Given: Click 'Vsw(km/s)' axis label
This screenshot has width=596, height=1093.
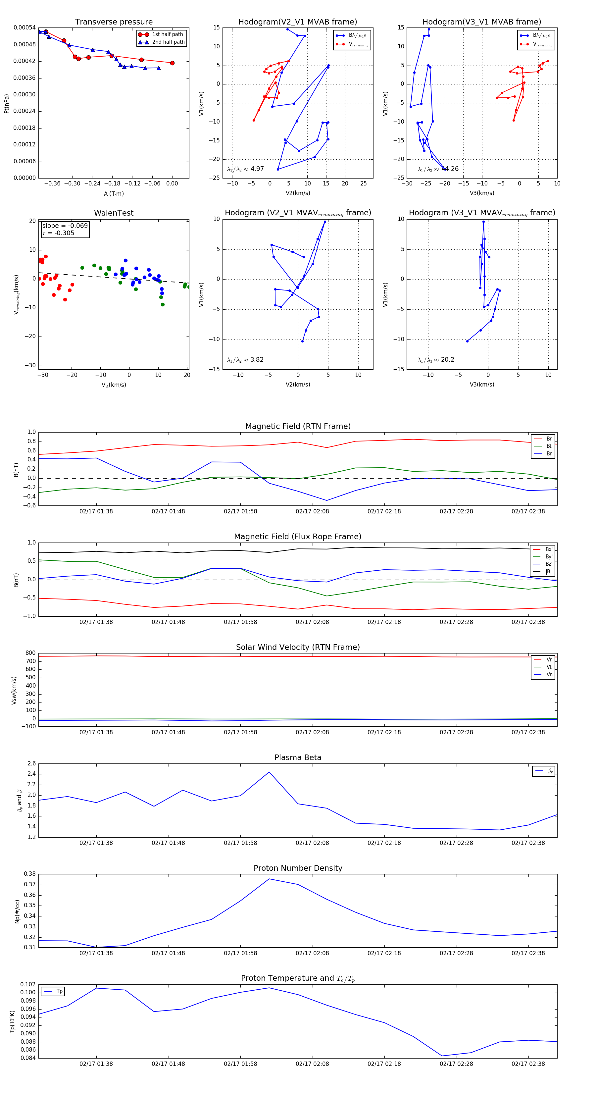Looking at the screenshot, I should pos(14,690).
